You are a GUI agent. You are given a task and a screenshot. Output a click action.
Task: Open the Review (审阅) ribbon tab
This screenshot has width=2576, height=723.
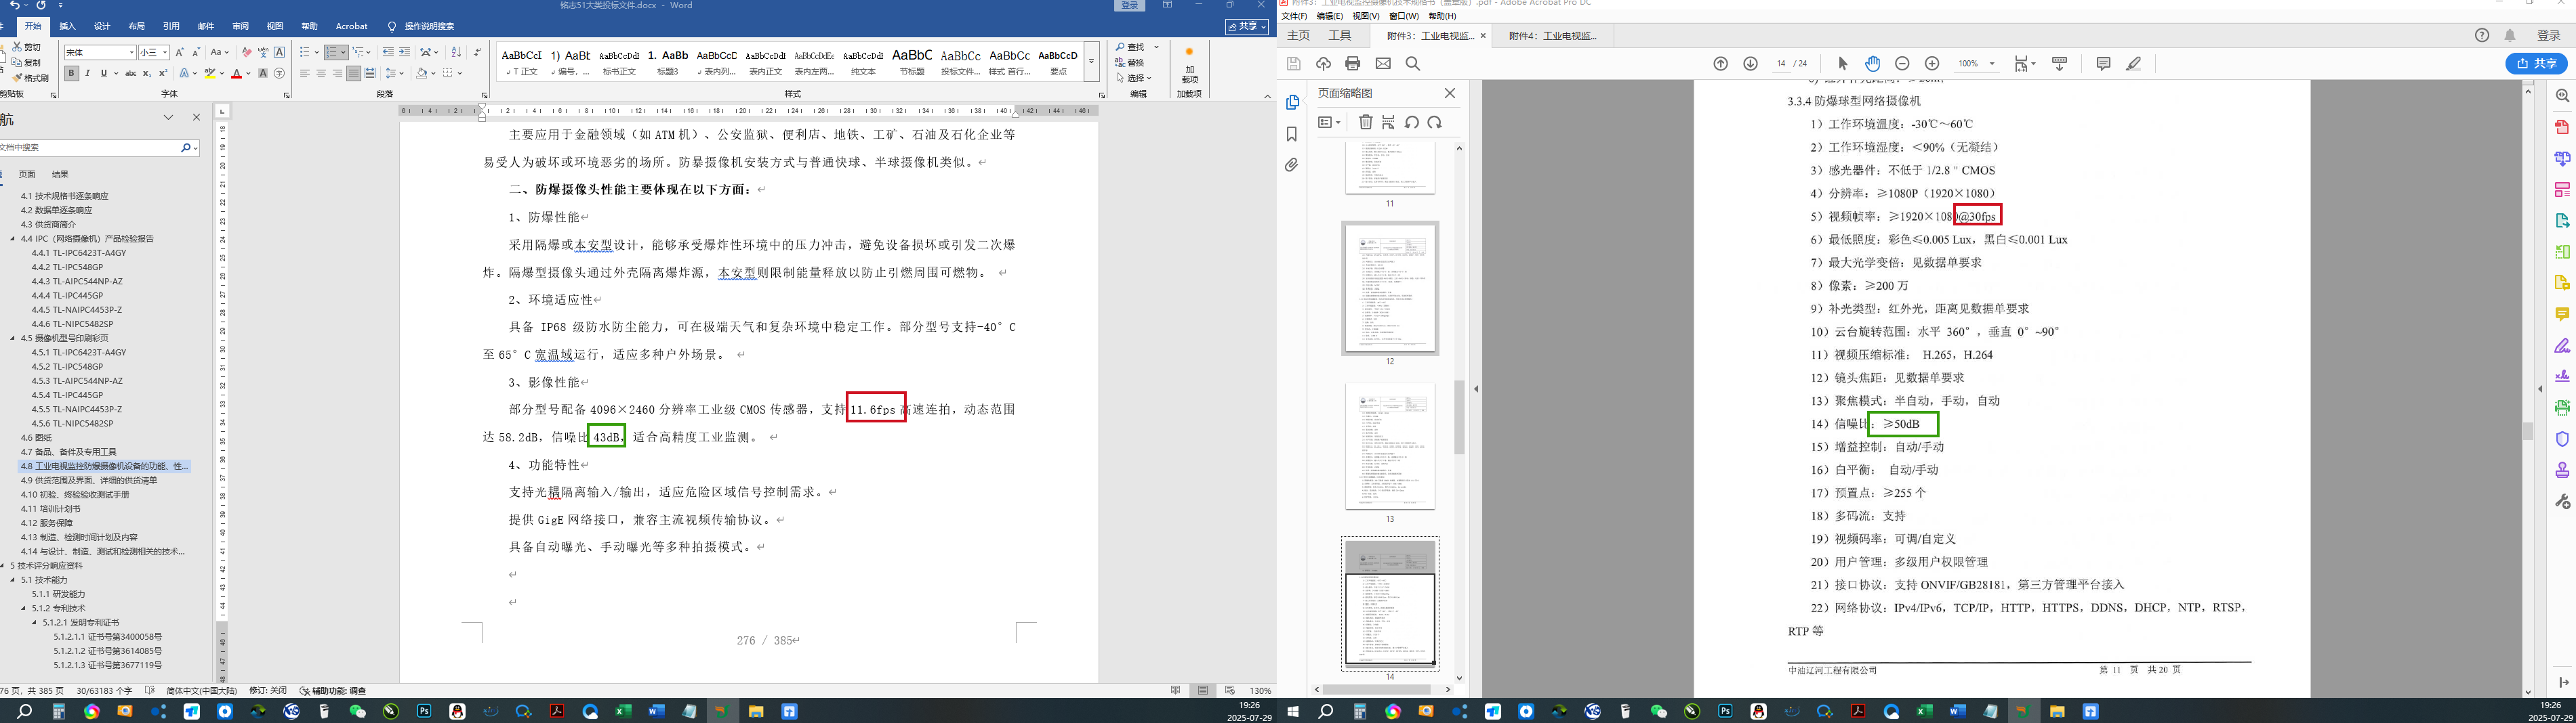pos(240,26)
